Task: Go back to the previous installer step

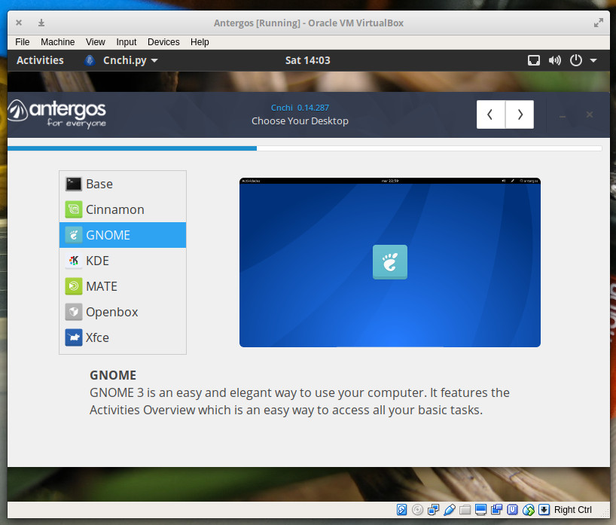Action: point(491,114)
